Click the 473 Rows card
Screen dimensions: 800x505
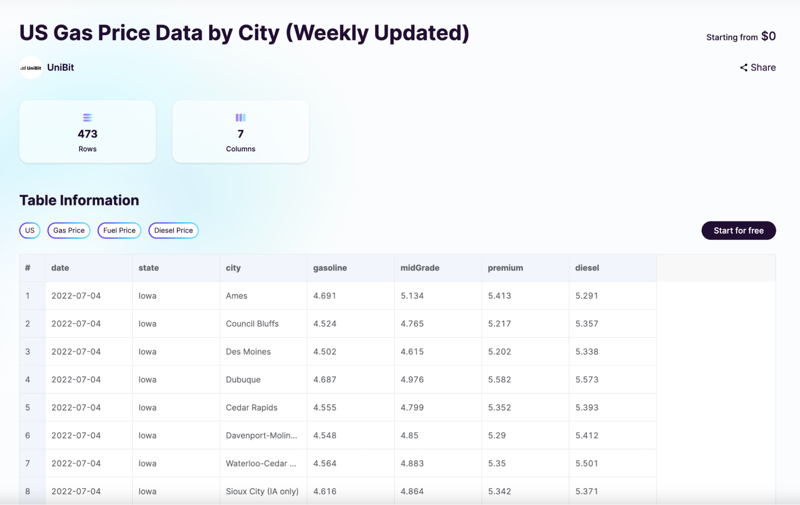(87, 132)
